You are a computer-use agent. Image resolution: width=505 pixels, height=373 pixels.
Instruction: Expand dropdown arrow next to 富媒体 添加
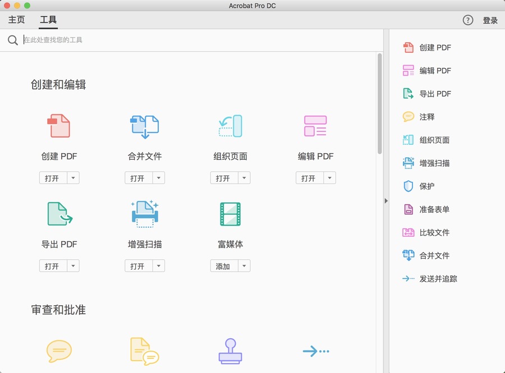[244, 266]
